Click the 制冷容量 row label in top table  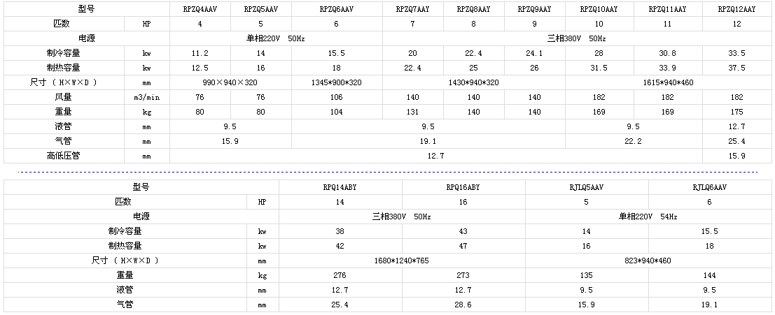pos(64,53)
